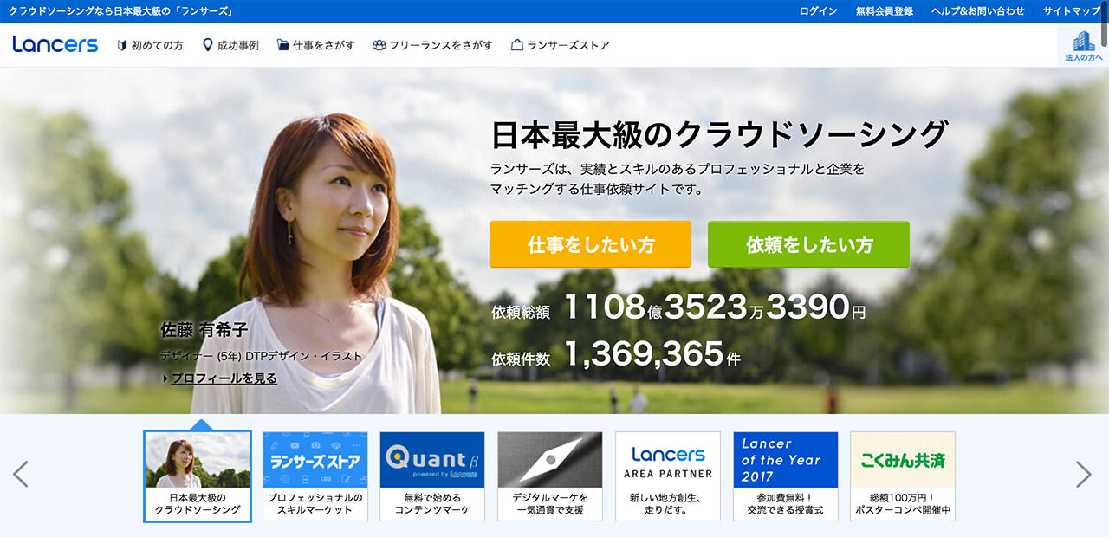Open 無料会員登録 in the top bar

[884, 11]
